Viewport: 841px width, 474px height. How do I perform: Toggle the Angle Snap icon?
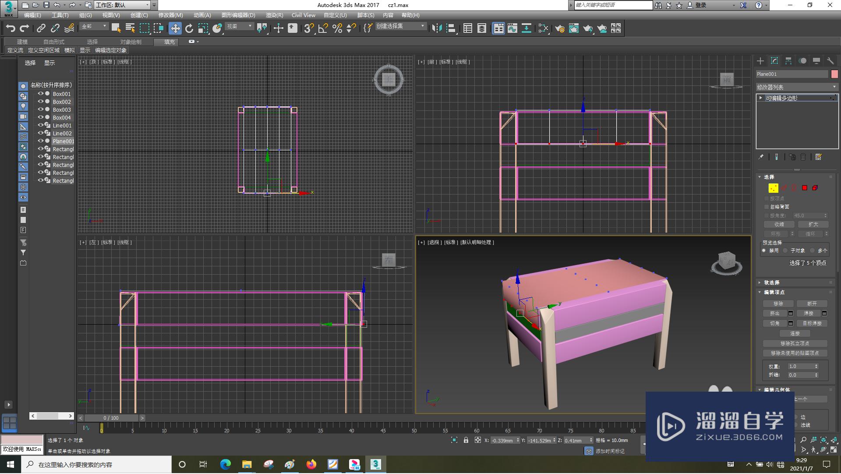(x=323, y=28)
